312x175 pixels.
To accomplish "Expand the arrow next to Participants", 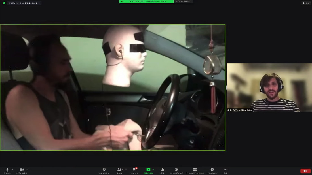I will (x=126, y=170).
